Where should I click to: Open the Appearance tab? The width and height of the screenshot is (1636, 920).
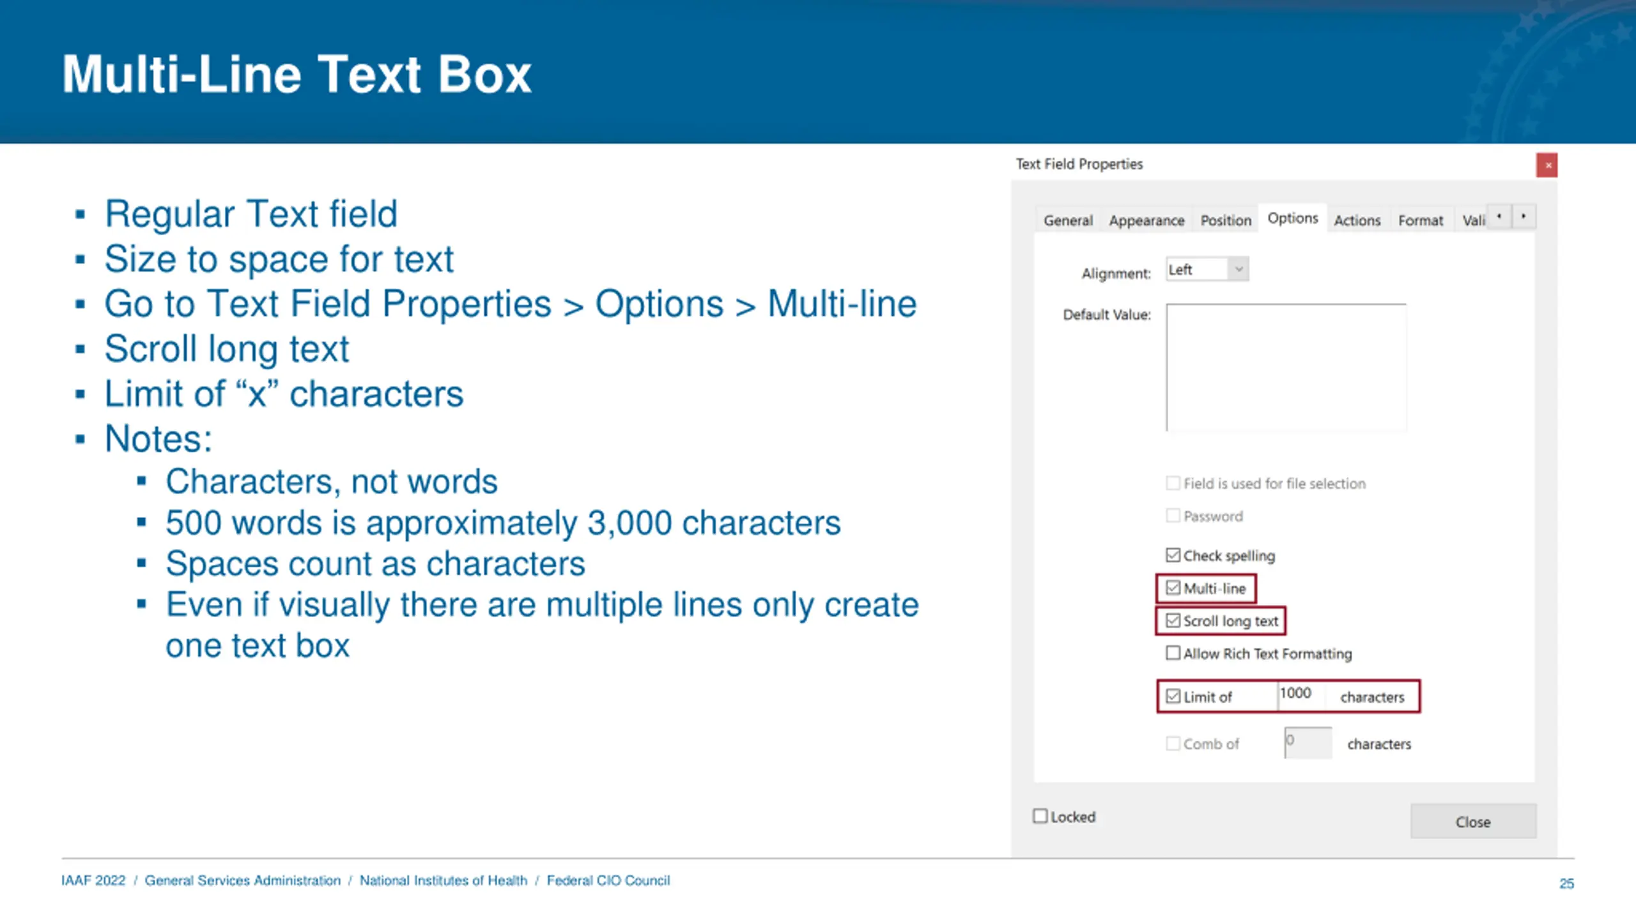tap(1146, 220)
